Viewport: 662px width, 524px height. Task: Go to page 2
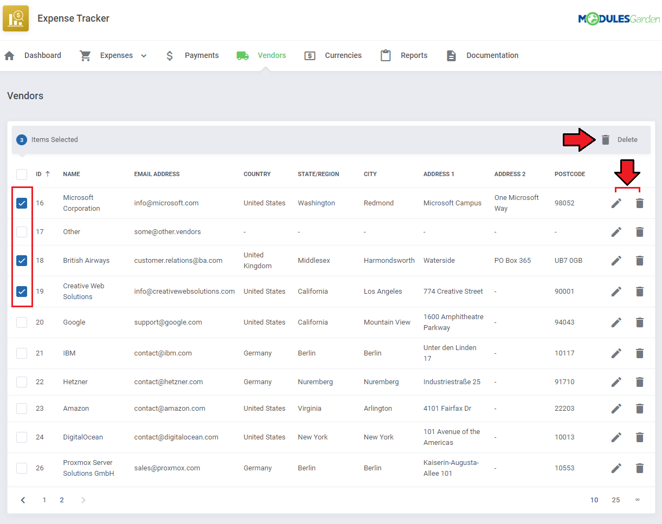[62, 500]
